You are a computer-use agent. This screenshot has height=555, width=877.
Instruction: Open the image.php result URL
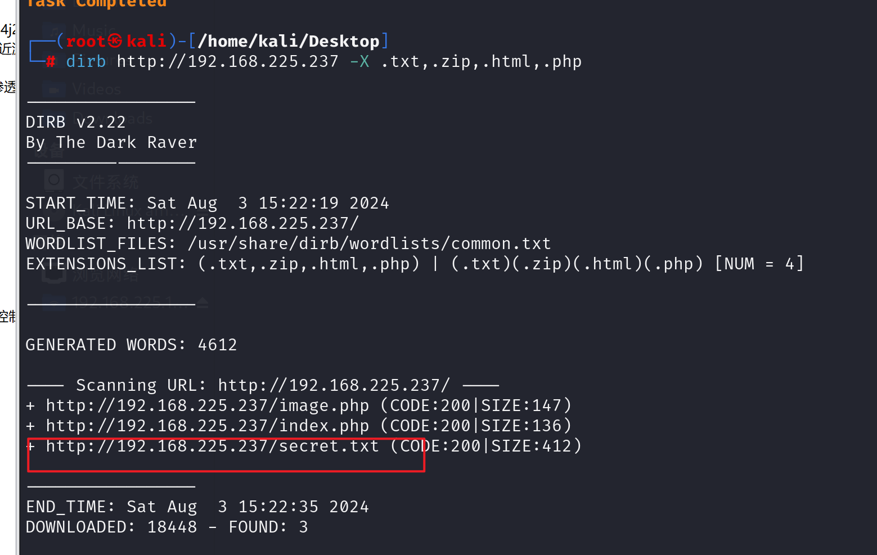point(208,405)
